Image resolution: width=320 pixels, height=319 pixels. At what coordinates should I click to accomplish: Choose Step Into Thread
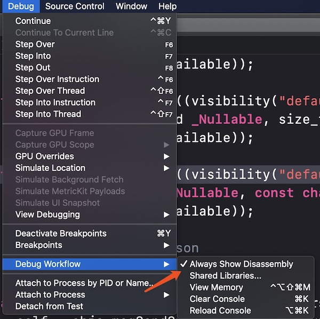[90, 114]
